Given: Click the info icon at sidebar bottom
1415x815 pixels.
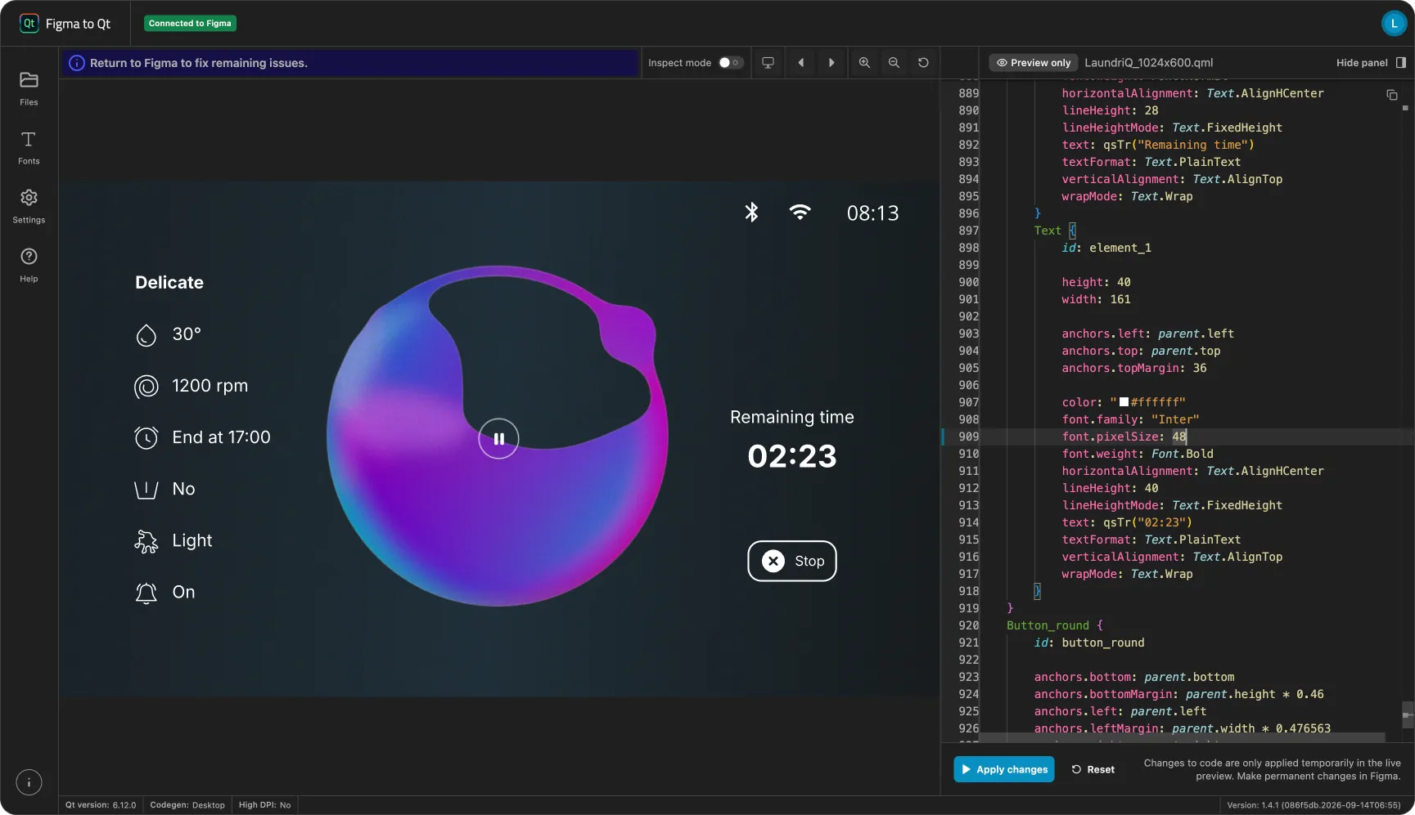Looking at the screenshot, I should [x=29, y=782].
